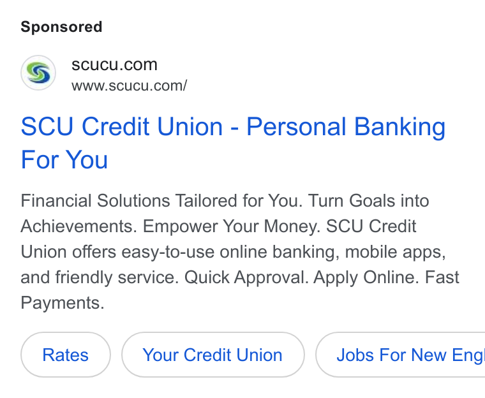
Task: Click the scucu.com site name
Action: click(x=114, y=64)
